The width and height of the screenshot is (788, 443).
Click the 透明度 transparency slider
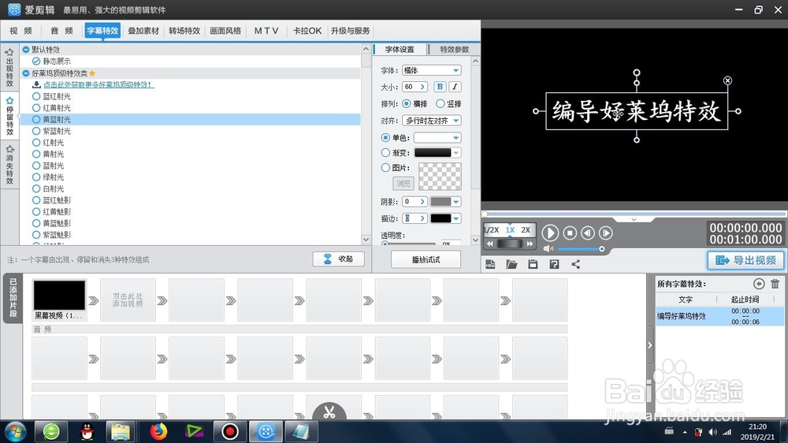click(x=408, y=244)
